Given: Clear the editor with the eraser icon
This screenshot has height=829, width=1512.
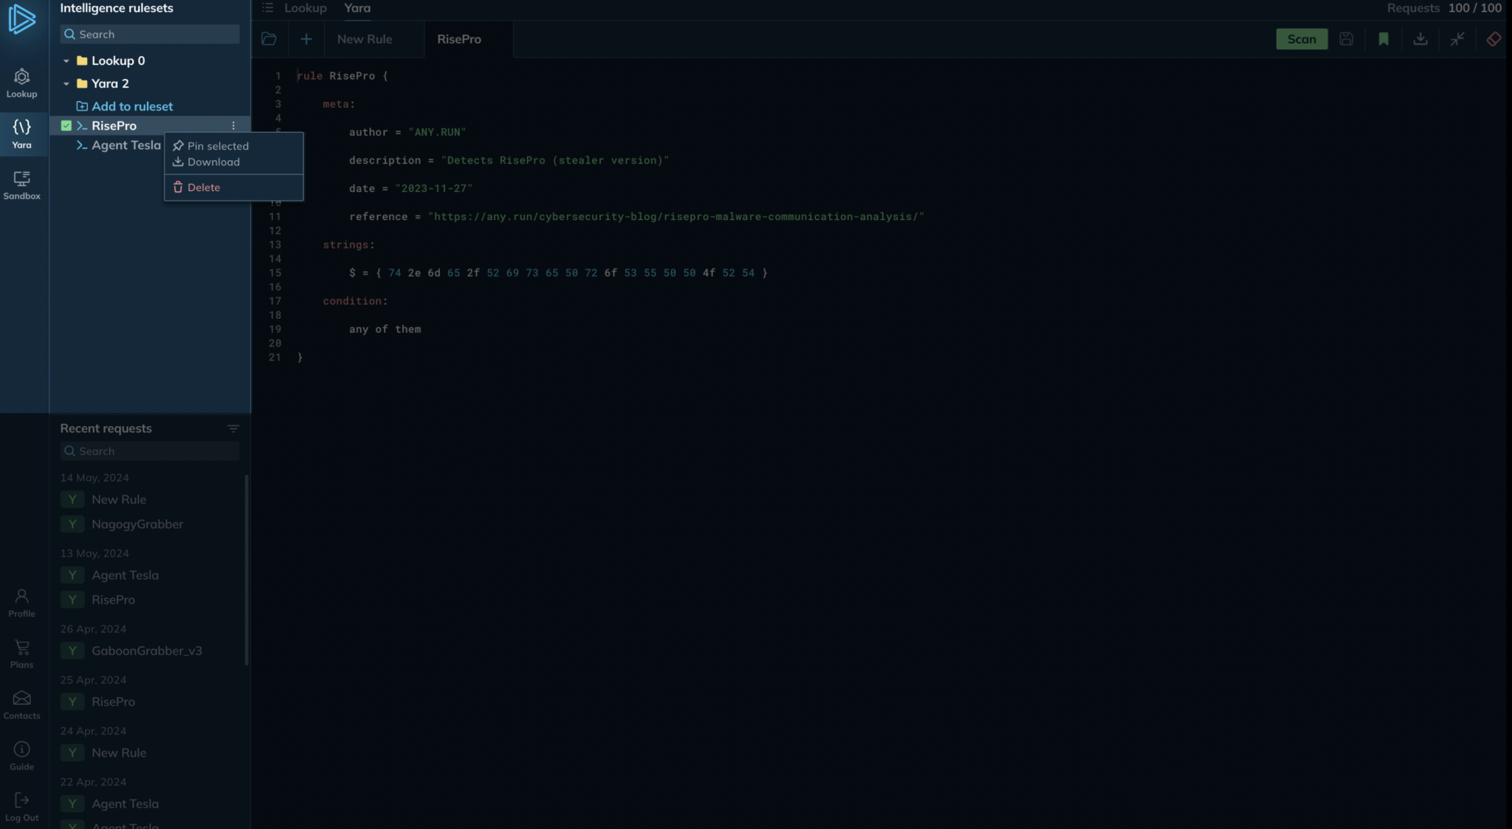Looking at the screenshot, I should tap(1494, 38).
